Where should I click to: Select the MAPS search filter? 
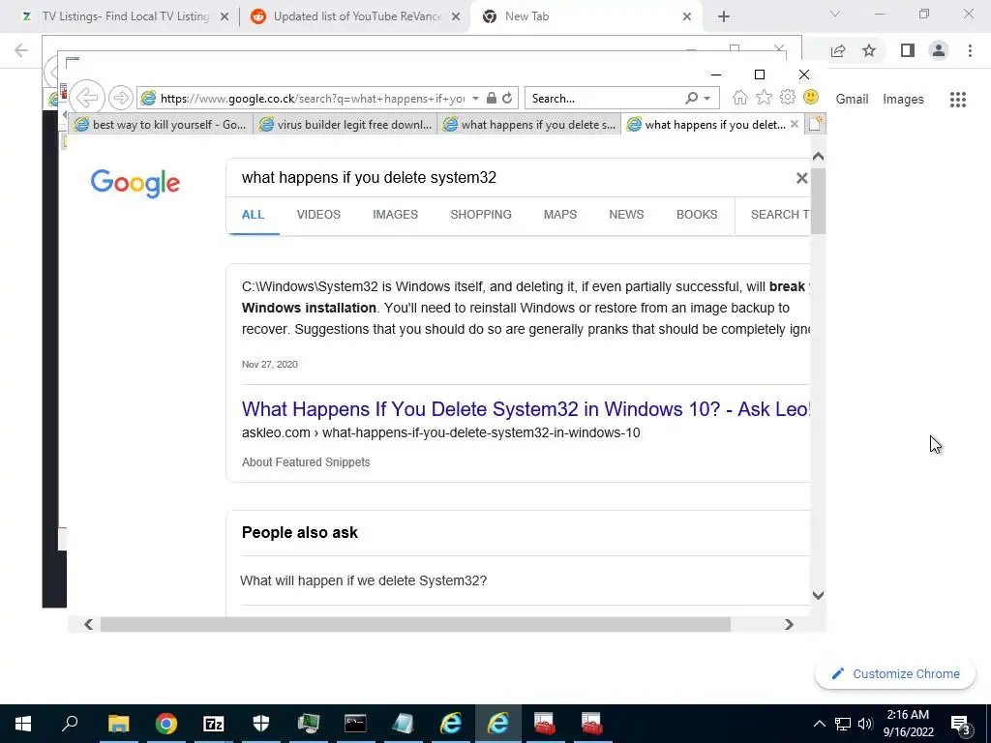click(560, 214)
